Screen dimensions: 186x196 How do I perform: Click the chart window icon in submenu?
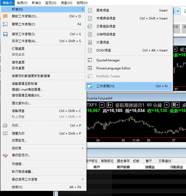point(90,10)
